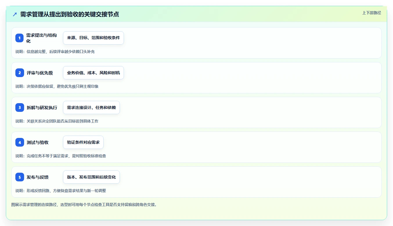
Task: Select the 验证条件对应需求 chip
Action: coord(83,142)
